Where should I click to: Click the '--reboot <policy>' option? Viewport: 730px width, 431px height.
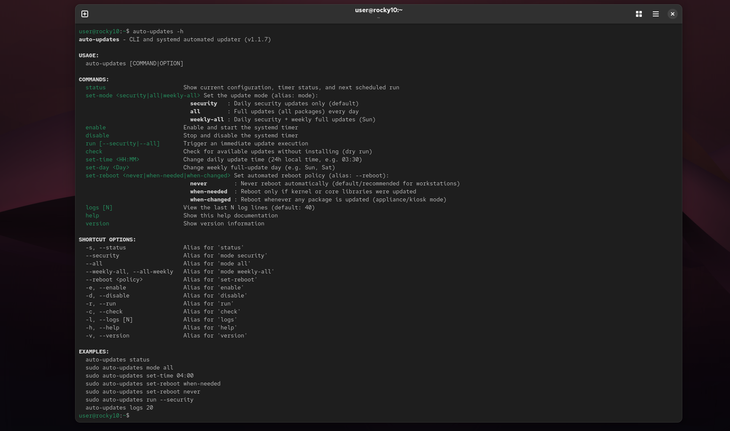click(x=114, y=280)
